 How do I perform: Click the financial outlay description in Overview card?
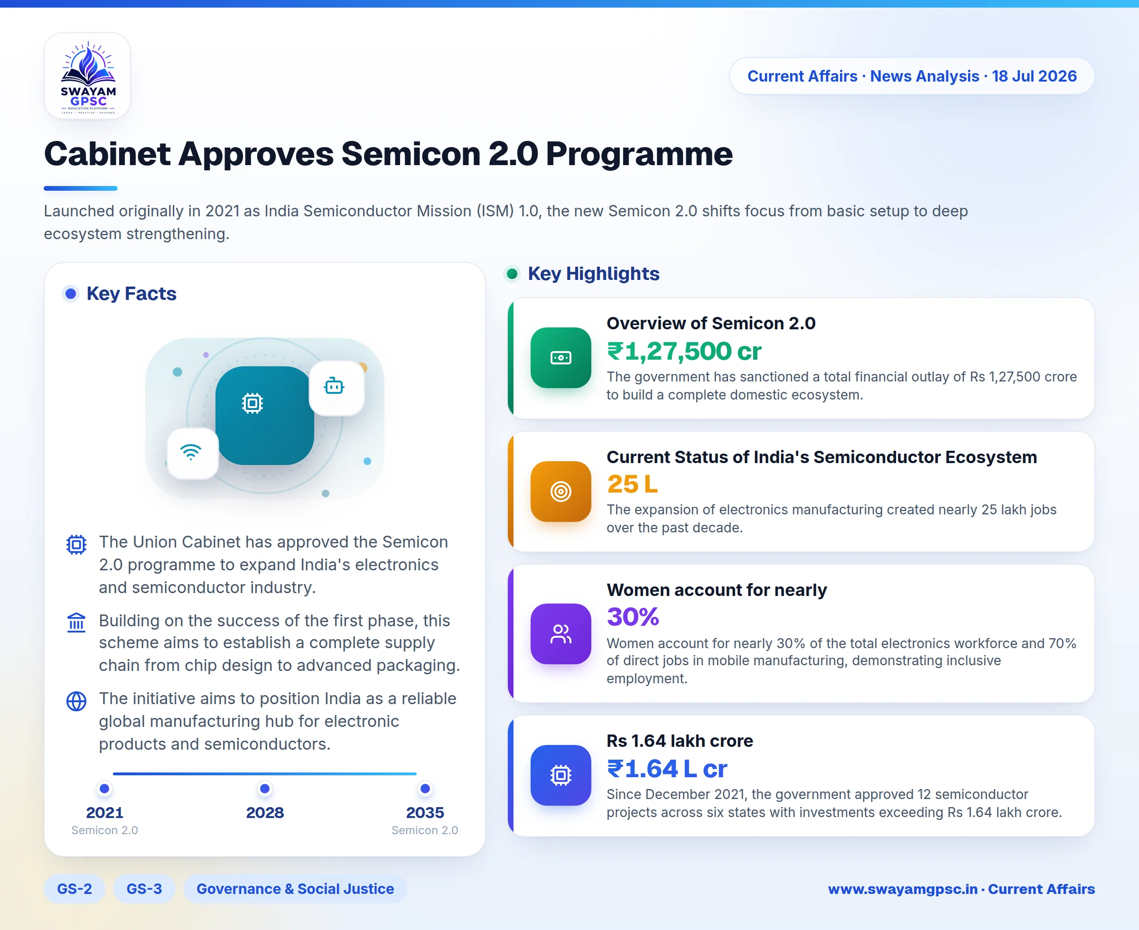pos(841,386)
